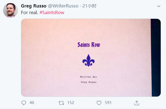Open the @WriterRusso handle link

(63, 6)
